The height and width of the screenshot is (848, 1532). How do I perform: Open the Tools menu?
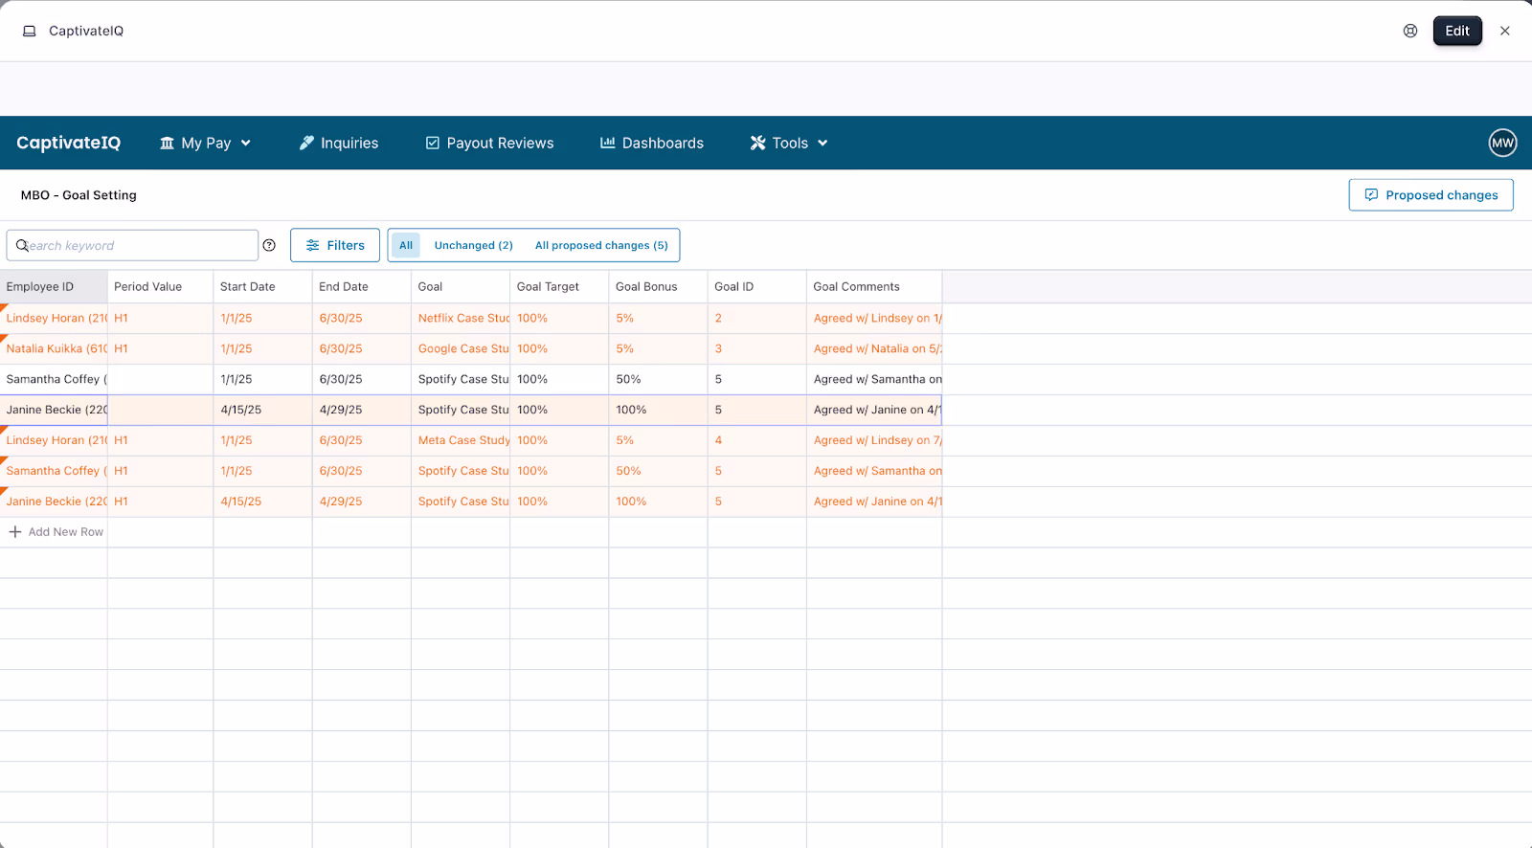789,143
